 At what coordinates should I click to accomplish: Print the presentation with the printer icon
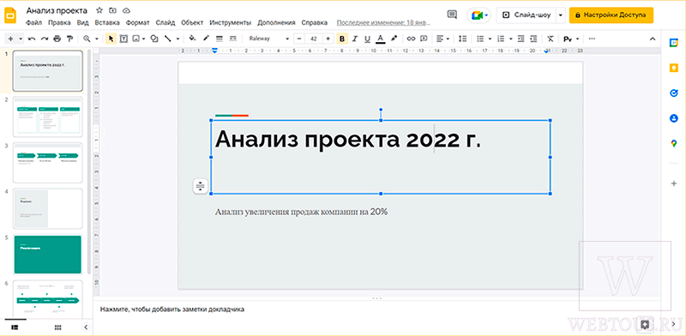57,39
